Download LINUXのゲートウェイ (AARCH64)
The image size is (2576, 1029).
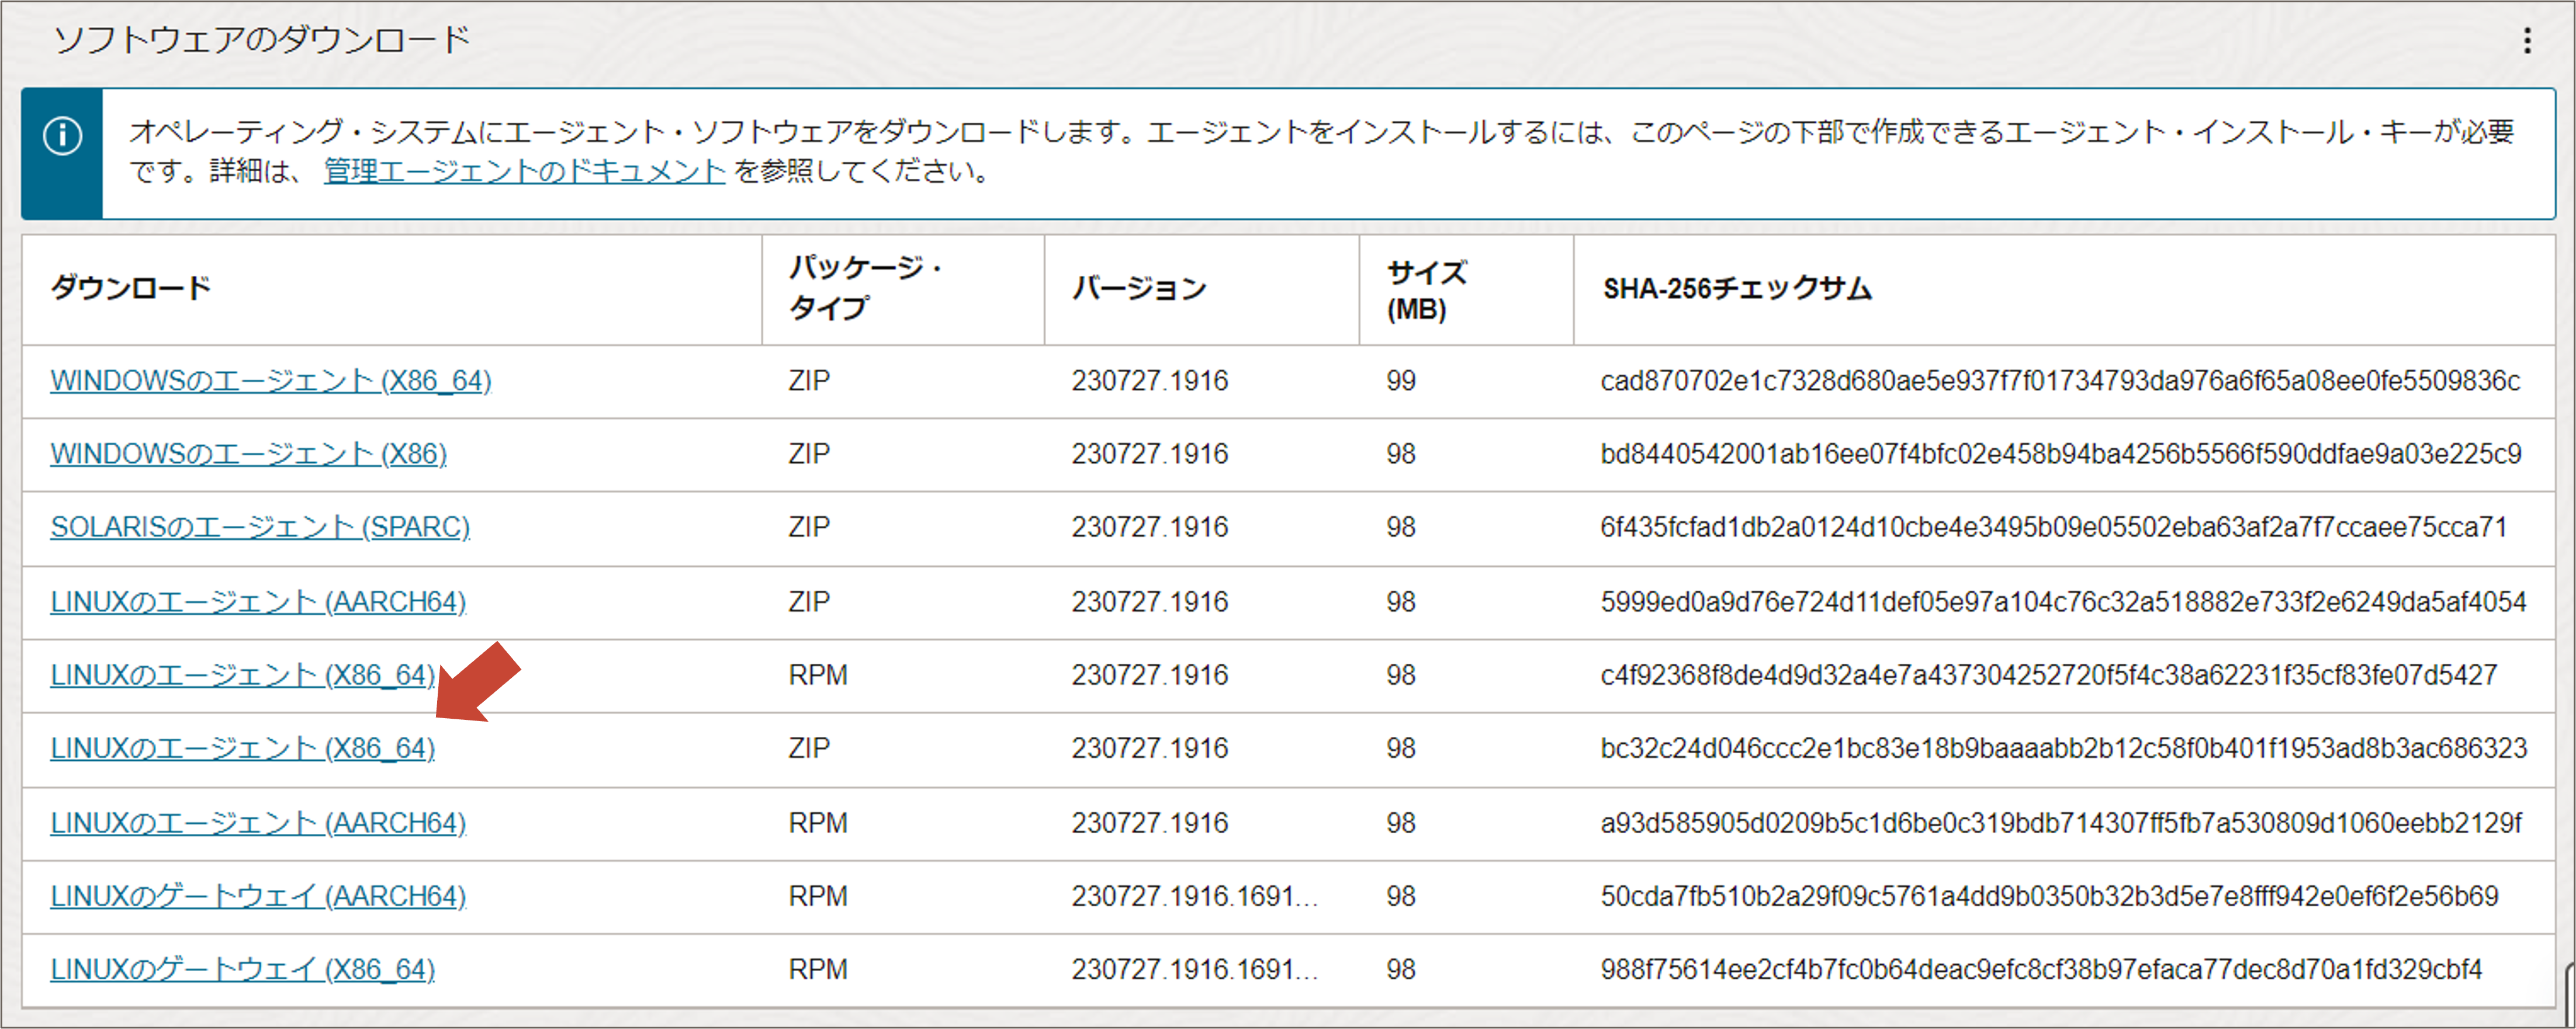click(258, 896)
